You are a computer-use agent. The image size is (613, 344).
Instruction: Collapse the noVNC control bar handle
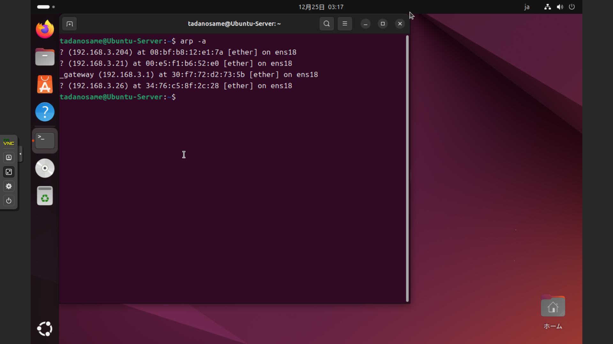click(x=20, y=154)
